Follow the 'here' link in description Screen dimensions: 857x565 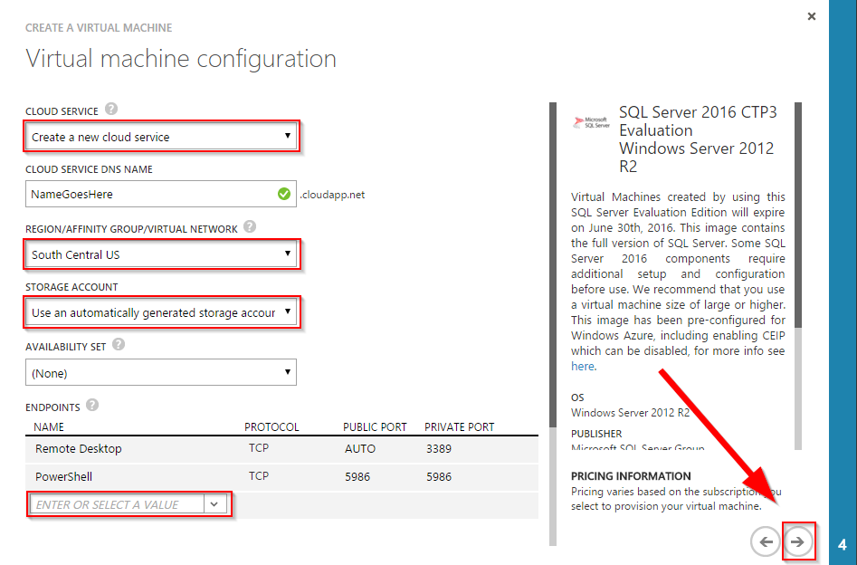click(583, 367)
